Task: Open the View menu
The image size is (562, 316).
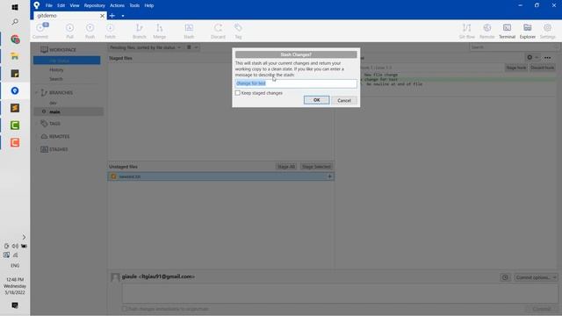Action: point(75,5)
